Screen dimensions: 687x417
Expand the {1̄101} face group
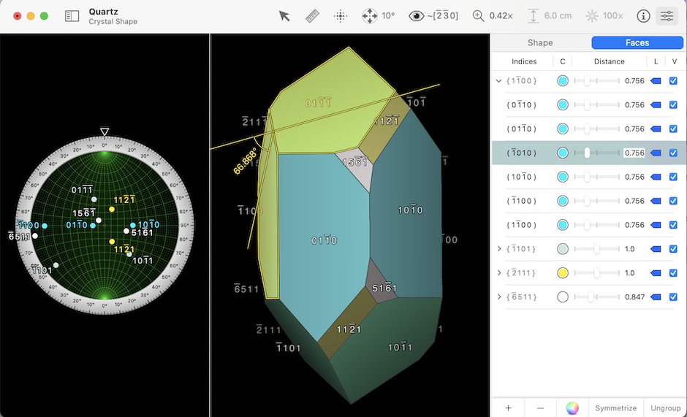point(499,249)
